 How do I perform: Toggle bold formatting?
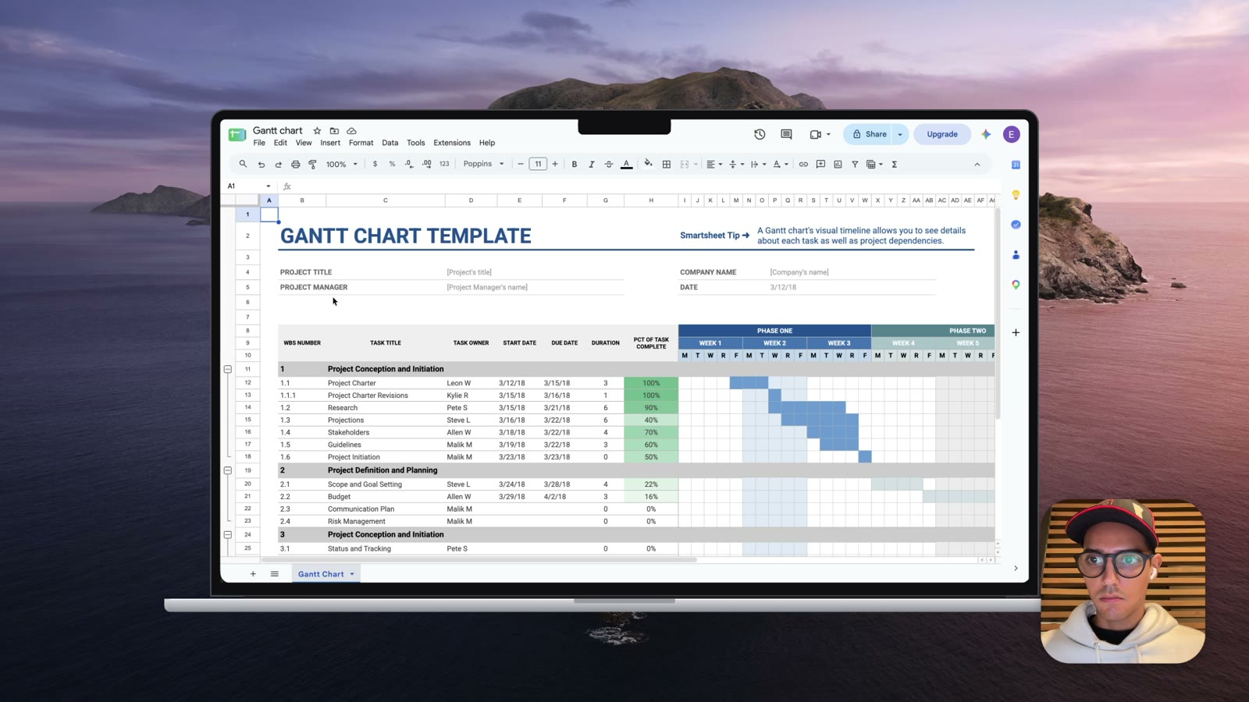[575, 165]
